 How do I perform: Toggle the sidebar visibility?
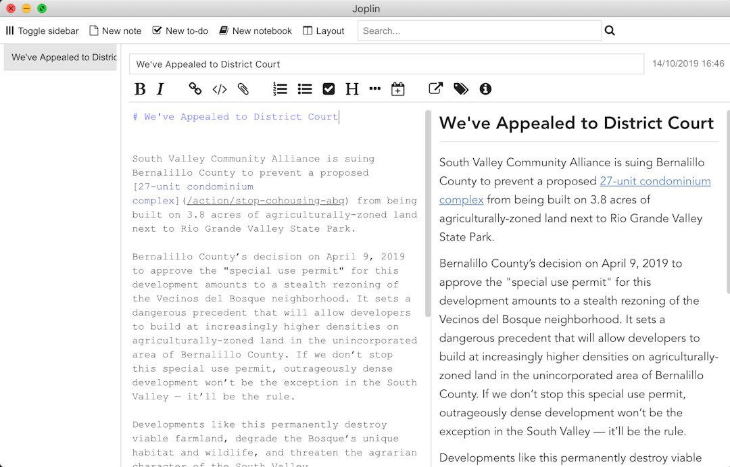click(42, 30)
